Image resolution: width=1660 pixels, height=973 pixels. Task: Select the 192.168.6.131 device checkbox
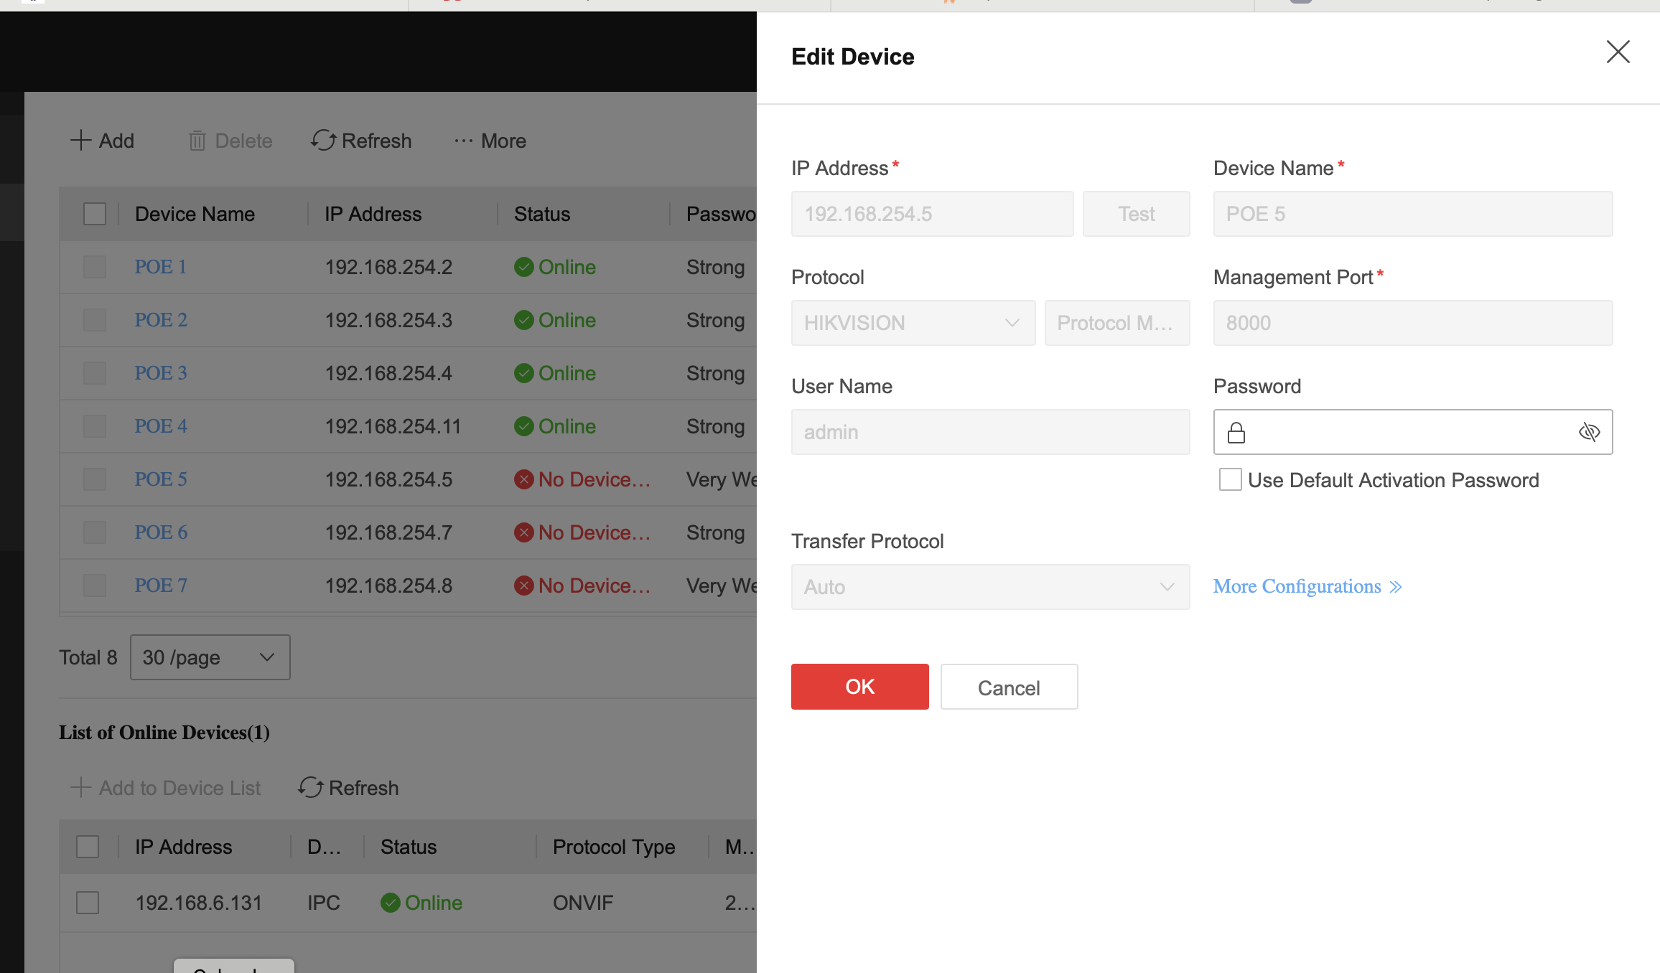click(x=88, y=903)
